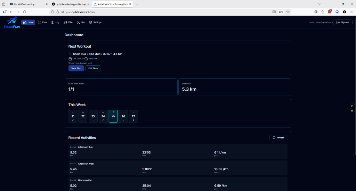Open the Vibe music section
The height and width of the screenshot is (191, 356).
[68, 22]
